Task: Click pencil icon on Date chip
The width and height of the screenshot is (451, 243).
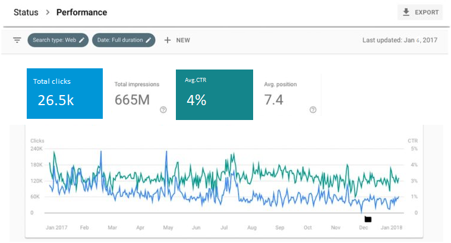Action: click(x=149, y=40)
